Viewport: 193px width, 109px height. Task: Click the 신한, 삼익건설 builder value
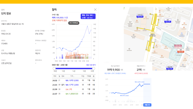(x=6, y=63)
